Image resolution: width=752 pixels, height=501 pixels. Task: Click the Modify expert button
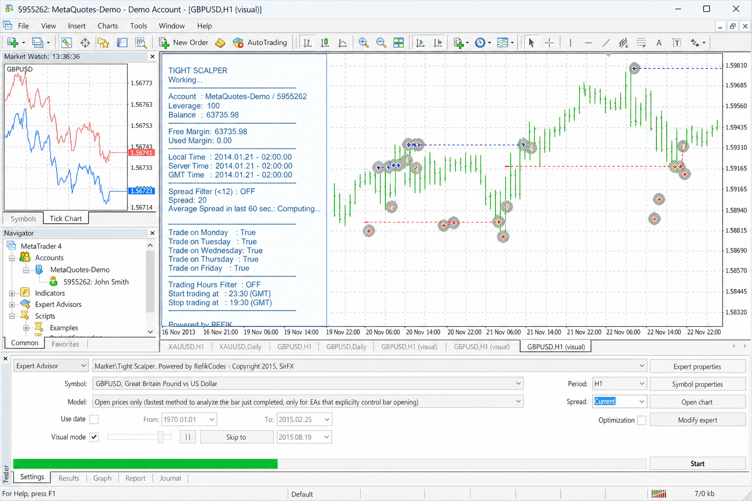[697, 420]
